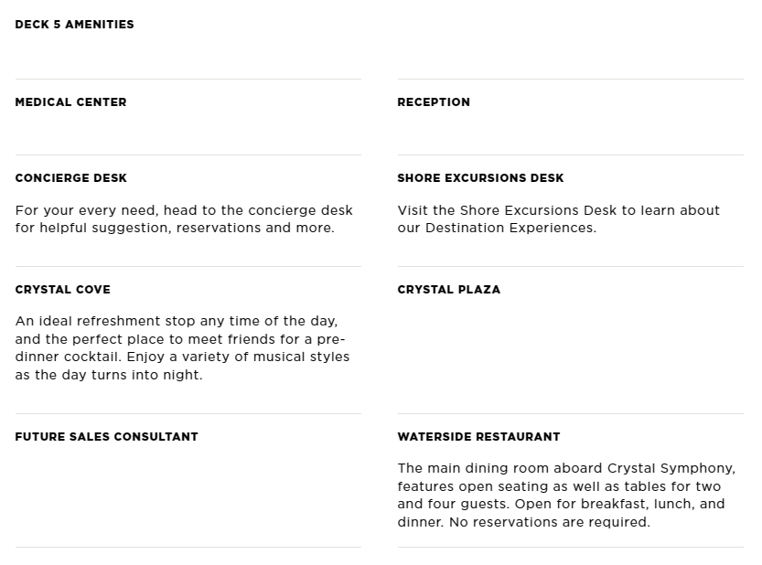Screen dimensions: 762x565
Task: Open the Waterside Restaurant heading
Action: 478,437
